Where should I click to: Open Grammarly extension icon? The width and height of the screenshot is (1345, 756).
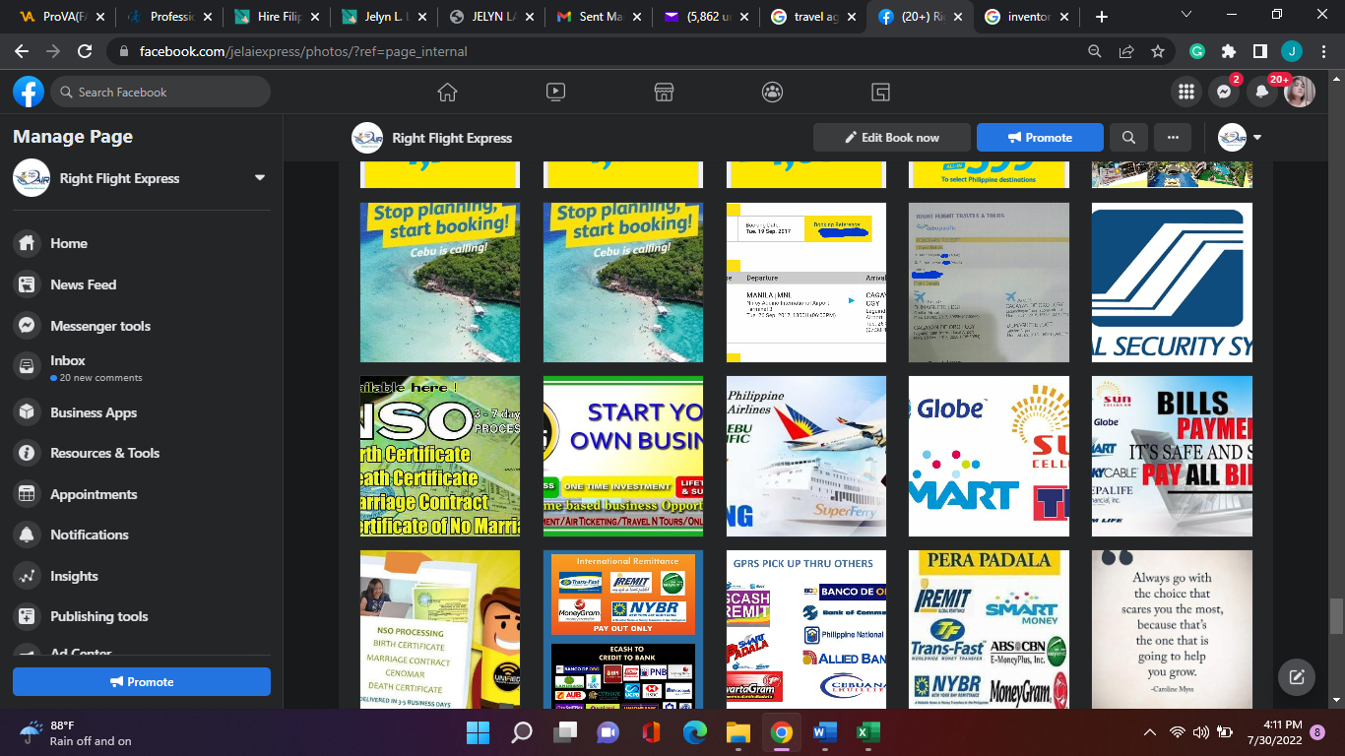(x=1197, y=51)
